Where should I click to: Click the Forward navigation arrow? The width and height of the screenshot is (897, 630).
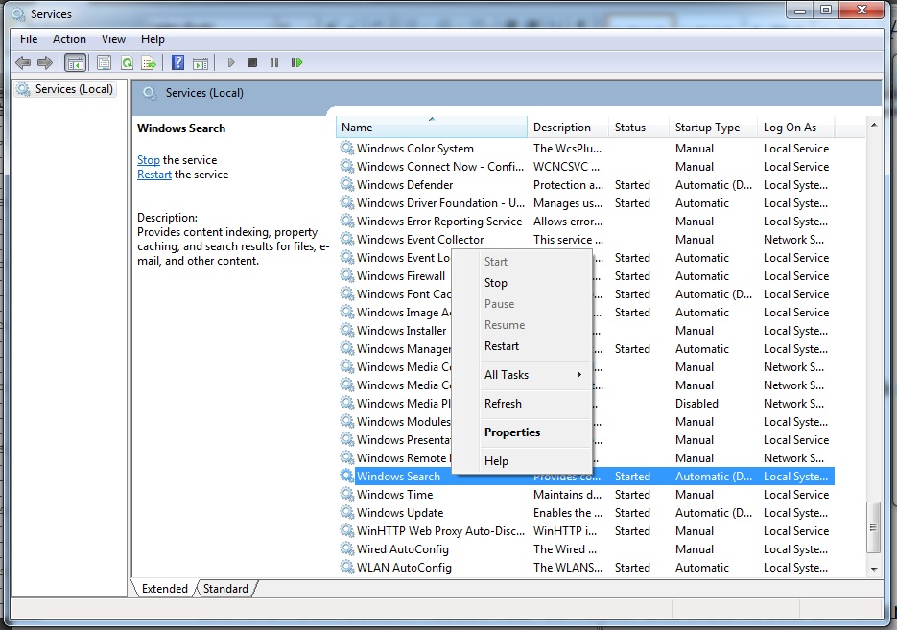coord(43,61)
